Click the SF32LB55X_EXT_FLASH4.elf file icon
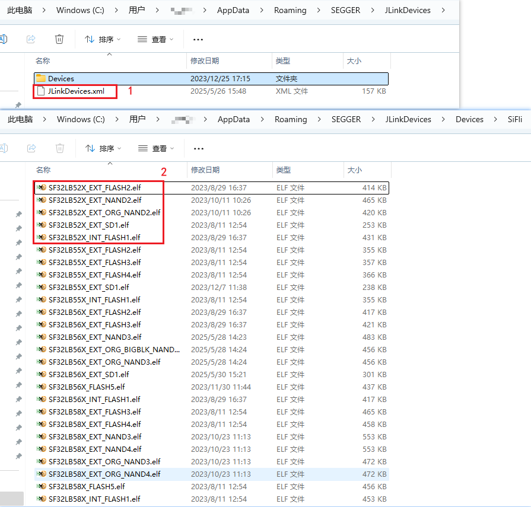 (x=42, y=275)
